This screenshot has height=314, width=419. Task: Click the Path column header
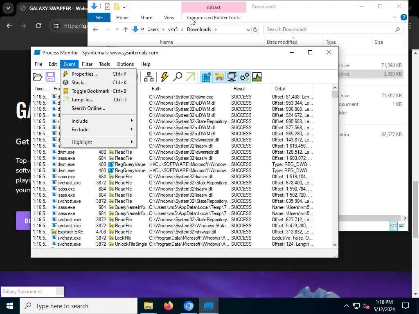pos(189,89)
